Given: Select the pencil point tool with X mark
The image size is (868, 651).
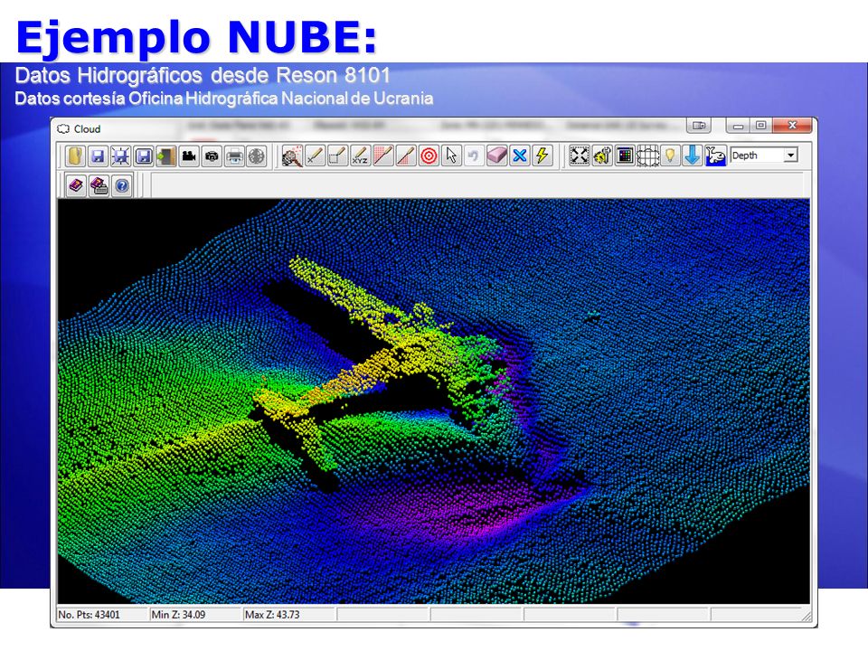Looking at the screenshot, I should tap(315, 156).
